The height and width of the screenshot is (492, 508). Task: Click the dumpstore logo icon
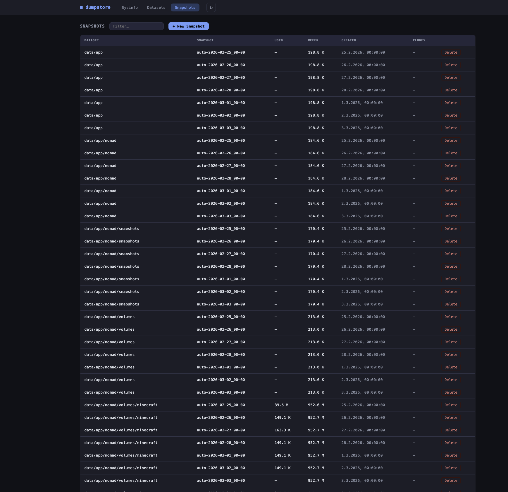(x=82, y=7)
